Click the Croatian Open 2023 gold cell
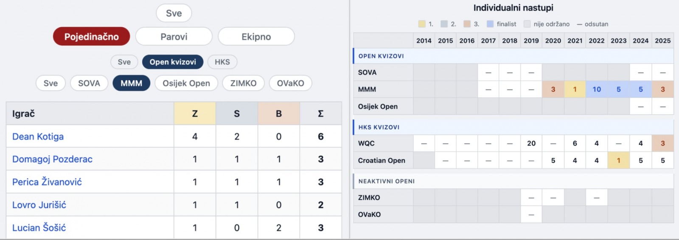This screenshot has width=679, height=240. 618,161
